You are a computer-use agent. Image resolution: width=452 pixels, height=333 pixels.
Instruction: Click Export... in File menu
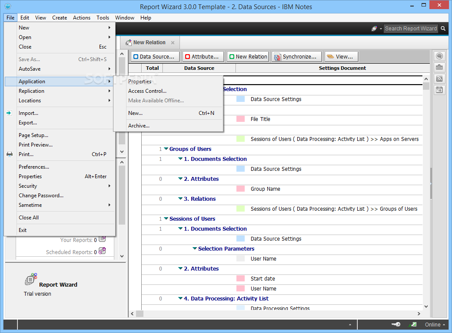point(60,123)
